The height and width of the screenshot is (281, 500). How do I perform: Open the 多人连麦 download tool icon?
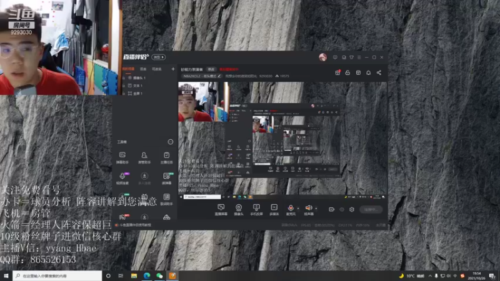pyautogui.click(x=144, y=179)
